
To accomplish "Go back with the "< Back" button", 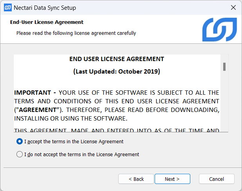I will (x=136, y=179).
